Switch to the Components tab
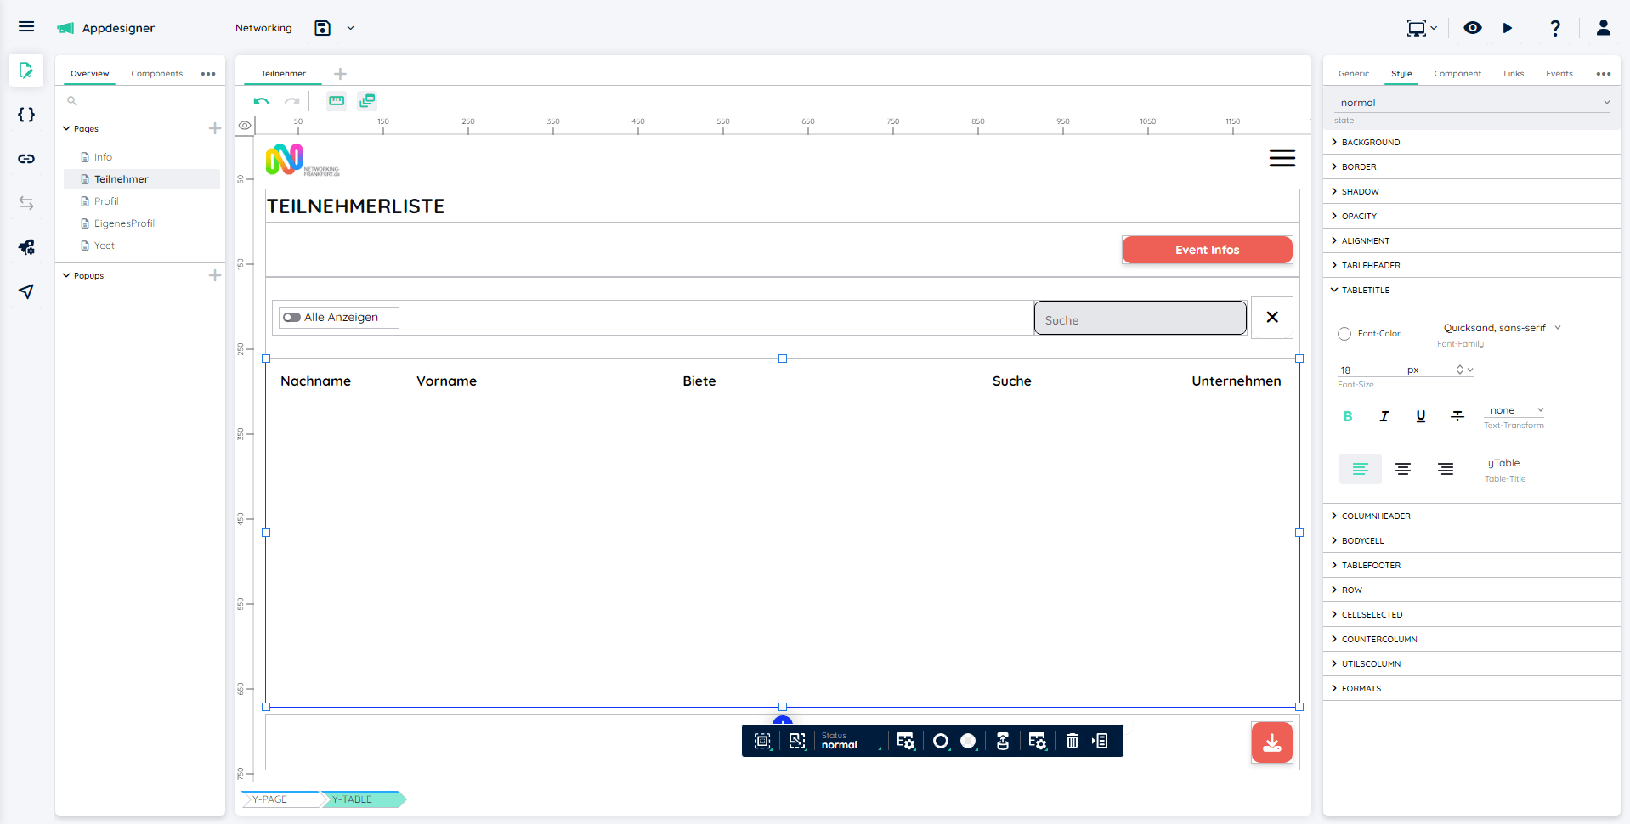The width and height of the screenshot is (1630, 824). [x=156, y=74]
